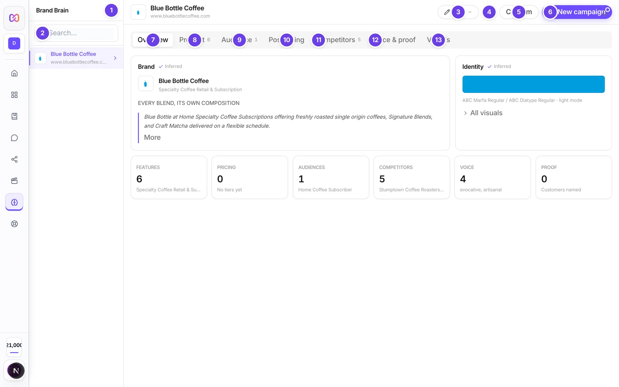
Task: Open the four-squares grid icon in sidebar
Action: pyautogui.click(x=14, y=95)
